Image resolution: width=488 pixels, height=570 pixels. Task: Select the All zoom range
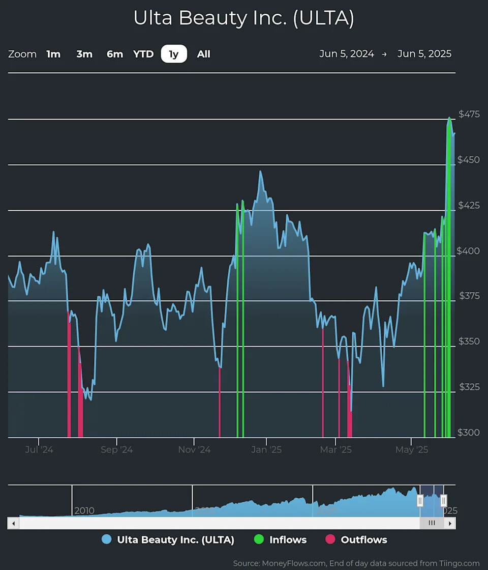(204, 54)
